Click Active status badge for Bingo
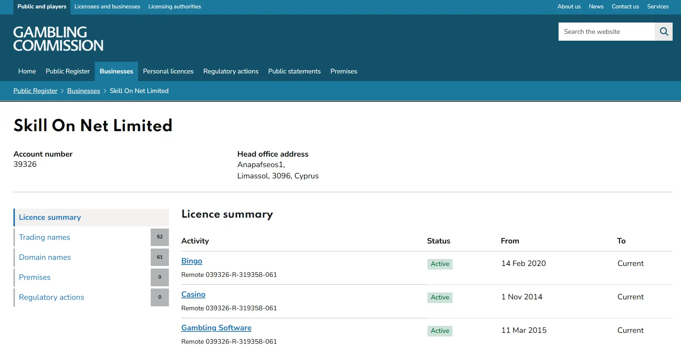 (440, 264)
